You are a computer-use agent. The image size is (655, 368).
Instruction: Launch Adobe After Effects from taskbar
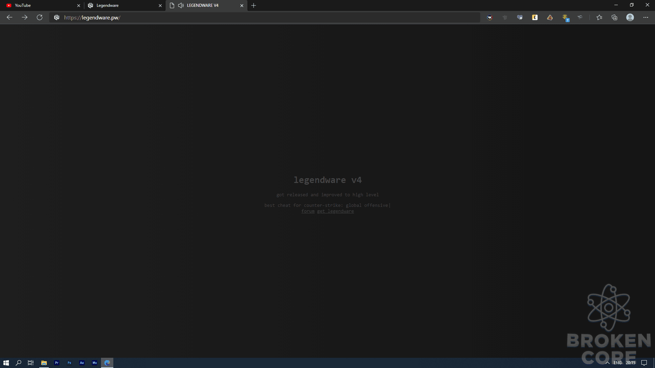(82, 363)
